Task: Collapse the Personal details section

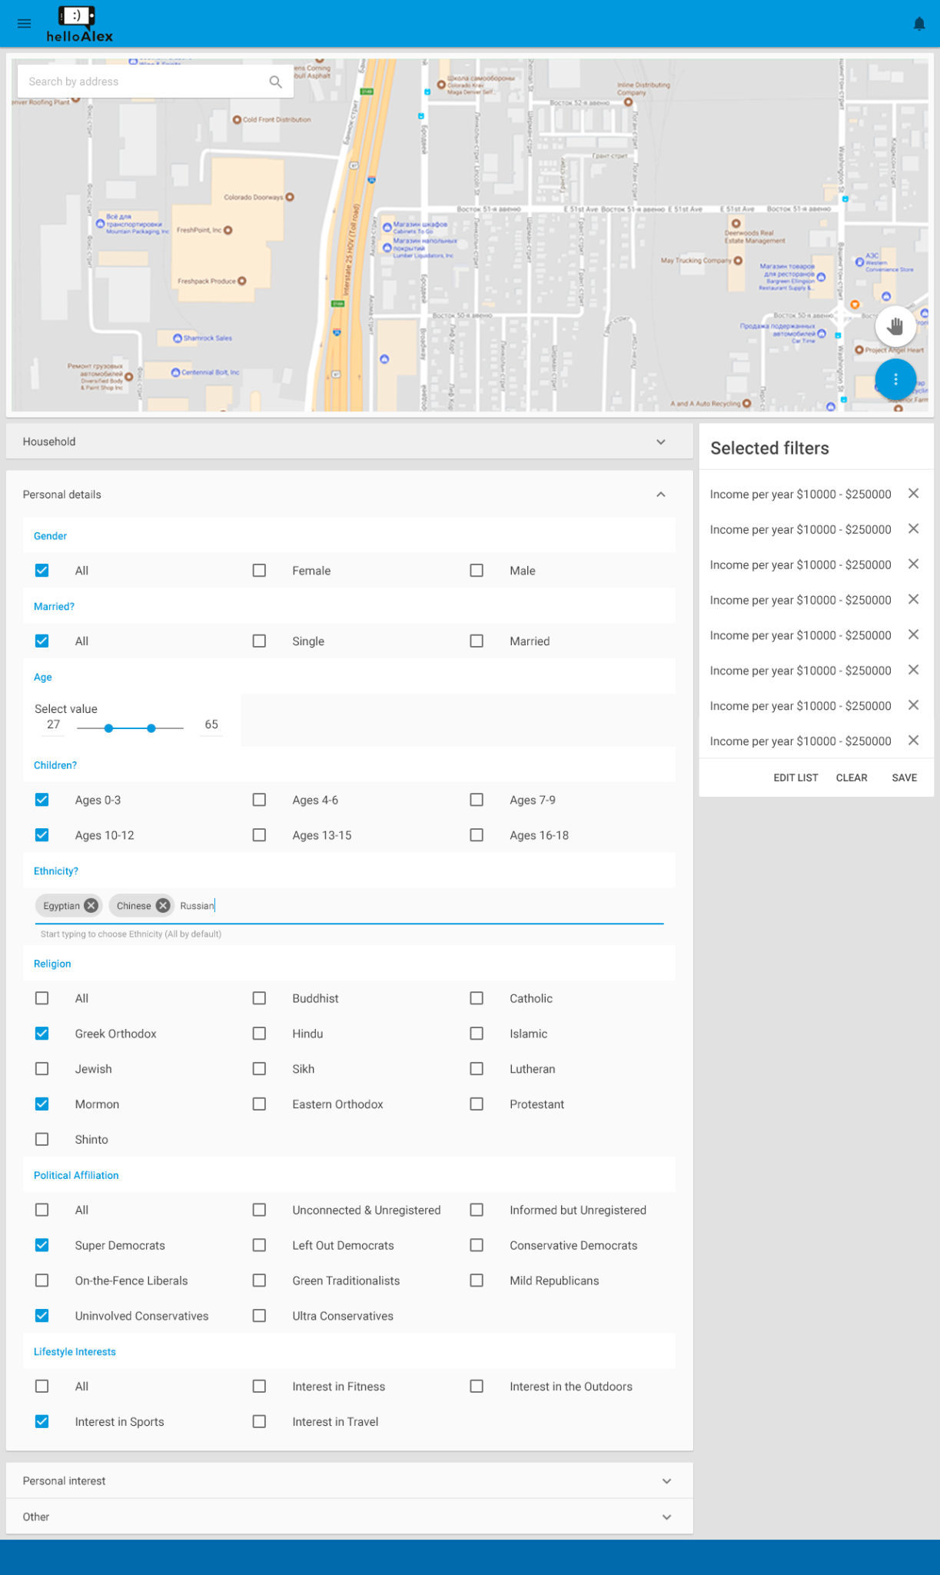Action: click(660, 494)
